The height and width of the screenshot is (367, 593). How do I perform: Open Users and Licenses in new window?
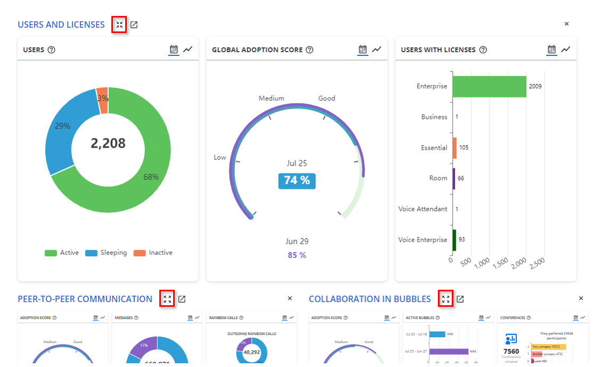pos(134,25)
